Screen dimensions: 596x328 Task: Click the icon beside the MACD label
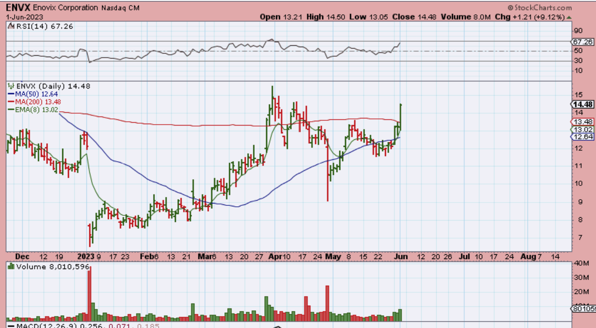point(11,326)
